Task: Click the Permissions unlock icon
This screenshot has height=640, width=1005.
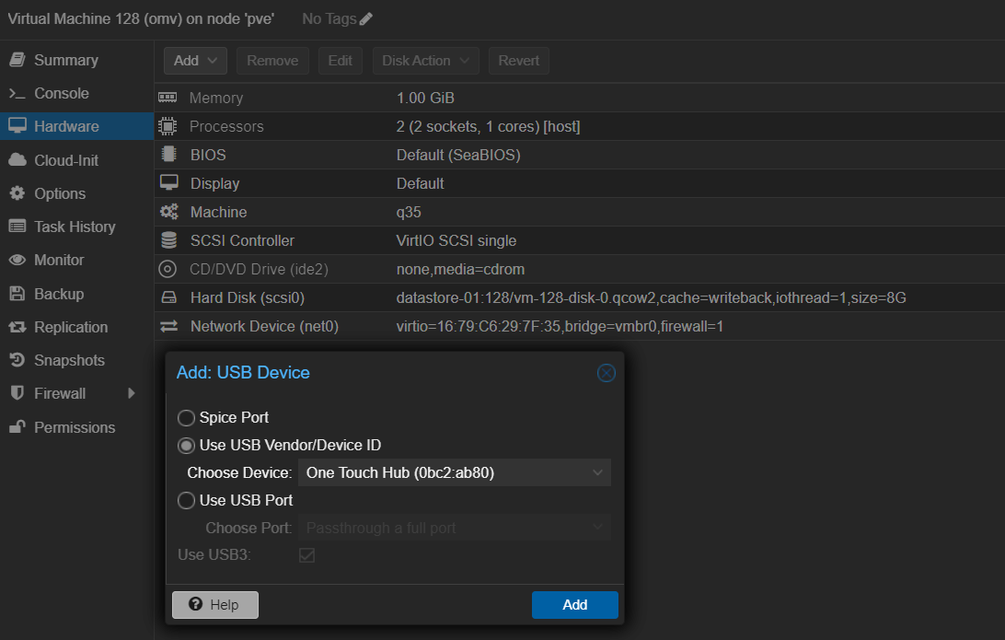Action: click(17, 427)
